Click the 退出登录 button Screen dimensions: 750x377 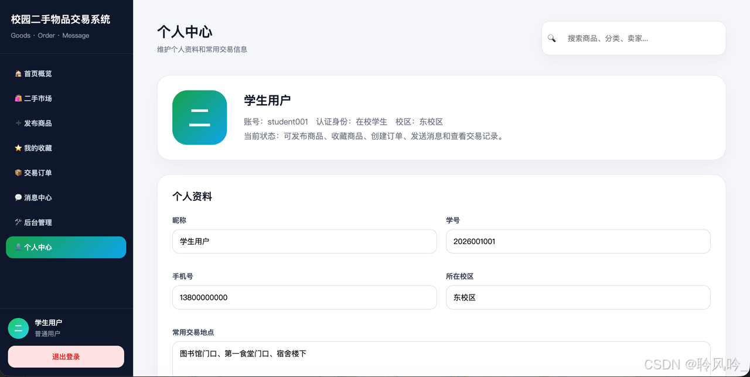coord(66,357)
